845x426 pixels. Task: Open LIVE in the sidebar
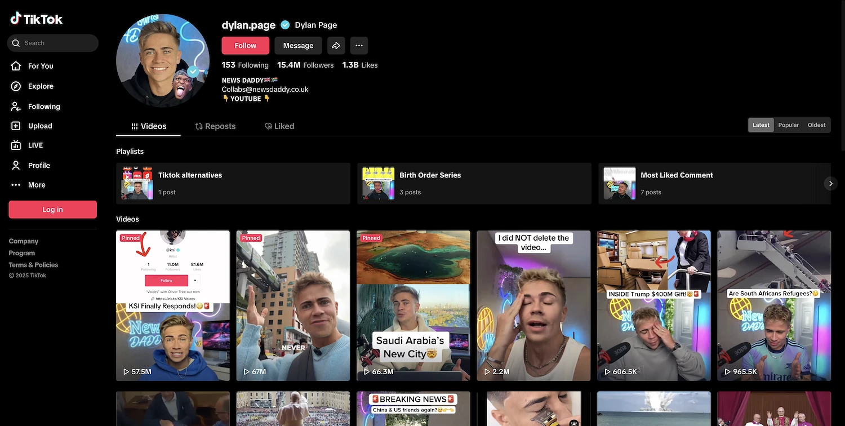[35, 145]
